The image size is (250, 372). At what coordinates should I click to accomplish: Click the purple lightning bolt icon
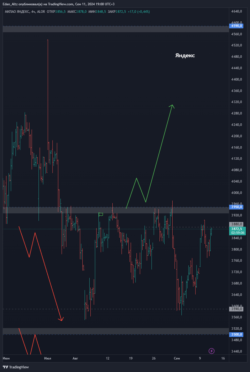212,351
